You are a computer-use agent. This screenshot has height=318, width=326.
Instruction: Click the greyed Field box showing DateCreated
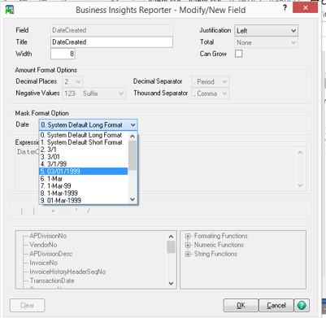click(x=111, y=30)
